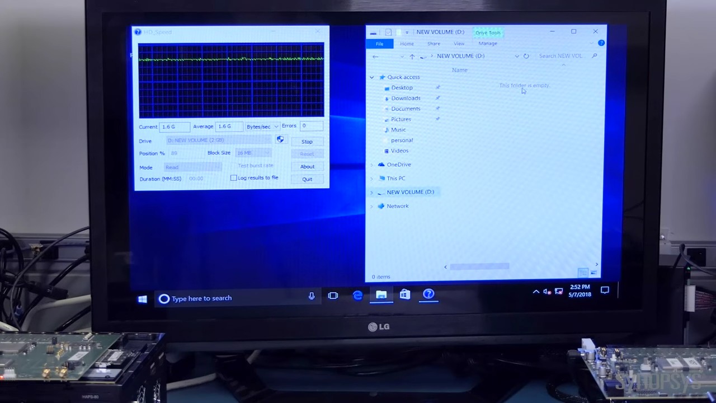Open the Mode Read dropdown
The width and height of the screenshot is (716, 403).
point(193,167)
